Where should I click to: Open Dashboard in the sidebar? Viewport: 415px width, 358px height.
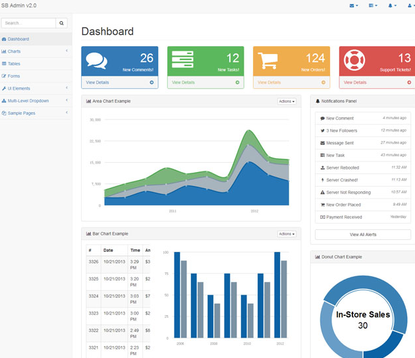[x=36, y=39]
